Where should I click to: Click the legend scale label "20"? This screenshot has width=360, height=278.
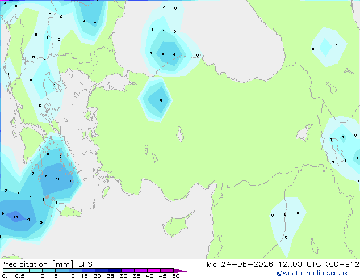[97, 276]
